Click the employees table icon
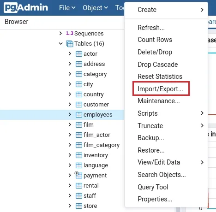 79,115
